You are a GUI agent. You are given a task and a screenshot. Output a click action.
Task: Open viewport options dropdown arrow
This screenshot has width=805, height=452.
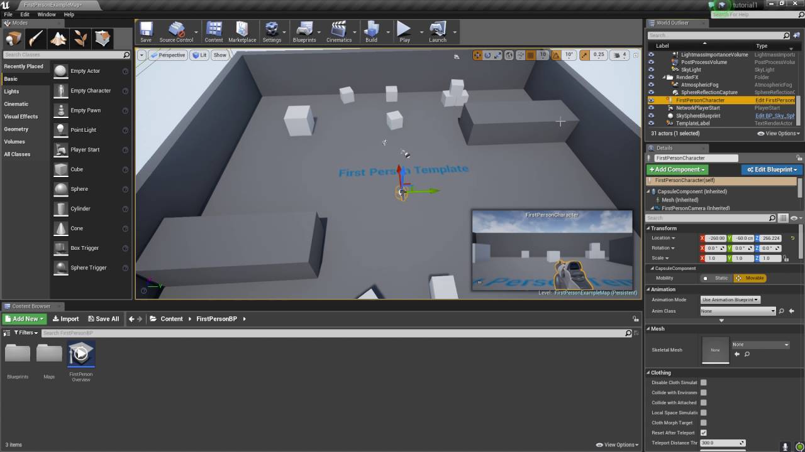click(x=142, y=55)
